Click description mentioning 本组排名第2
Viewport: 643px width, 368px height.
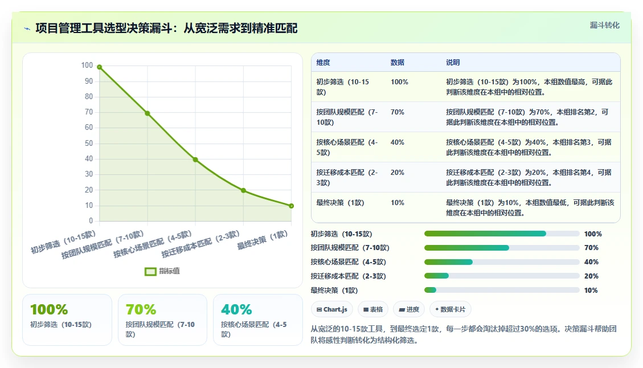pyautogui.click(x=527, y=117)
